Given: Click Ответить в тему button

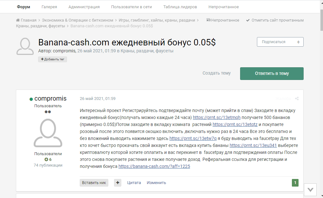Looking at the screenshot, I should 272,74.
